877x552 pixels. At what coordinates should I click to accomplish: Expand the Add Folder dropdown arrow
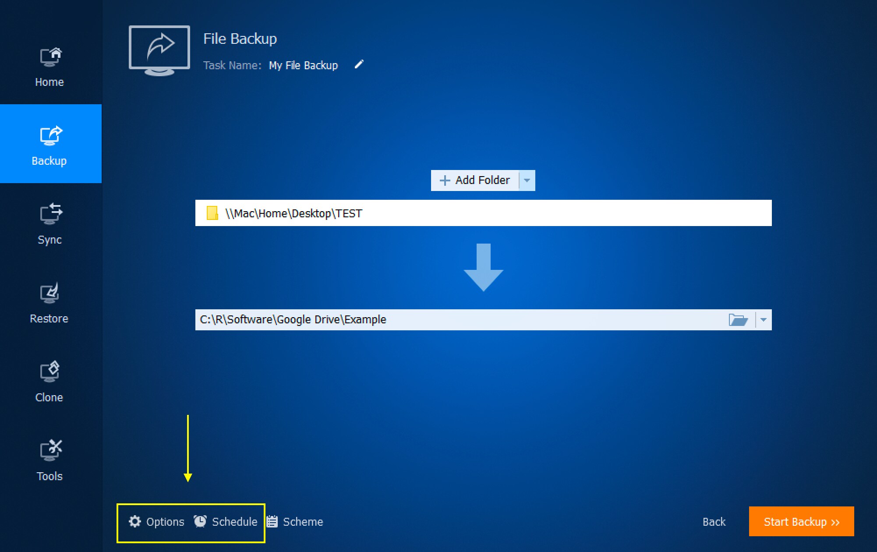[x=528, y=180]
